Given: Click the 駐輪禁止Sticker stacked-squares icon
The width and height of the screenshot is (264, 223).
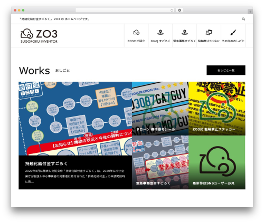Looking at the screenshot, I should [209, 32].
